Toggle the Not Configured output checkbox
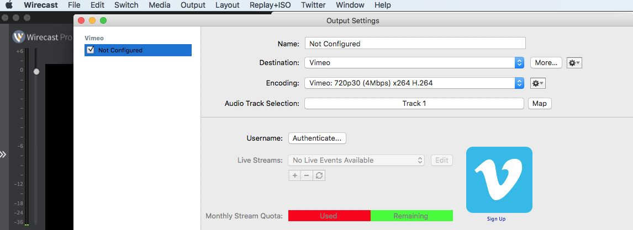The height and width of the screenshot is (230, 633). click(x=91, y=50)
